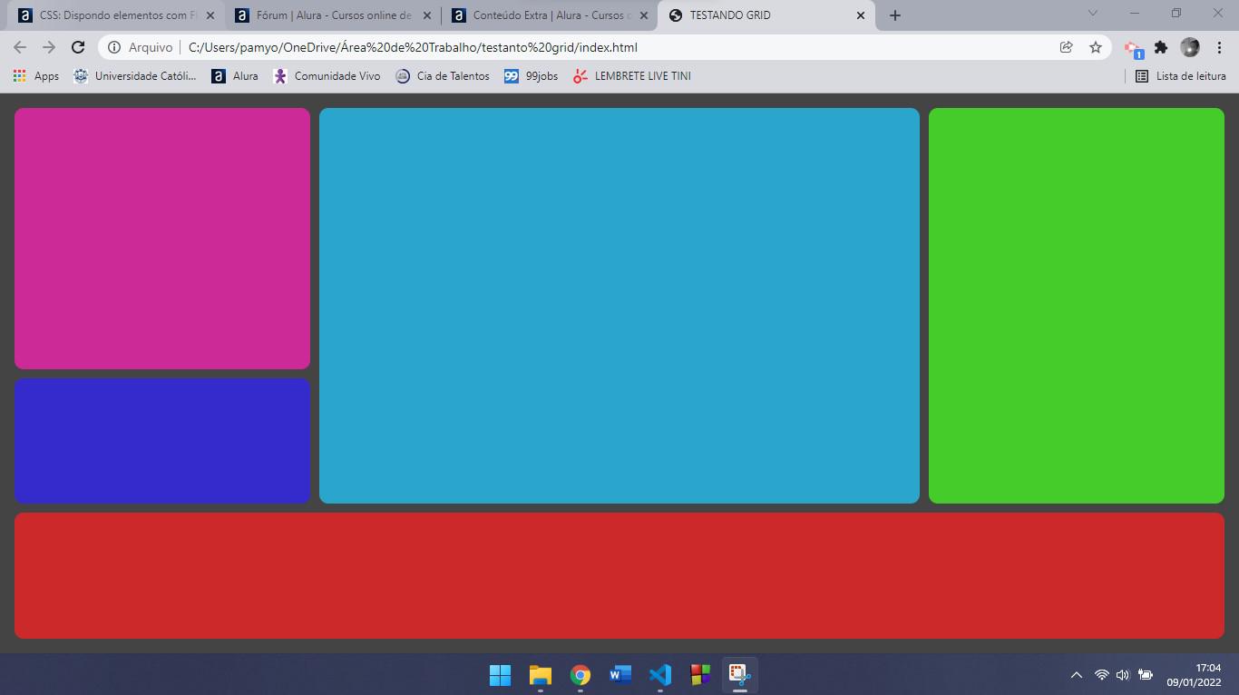Open the 99jobs bookmark

coord(532,76)
